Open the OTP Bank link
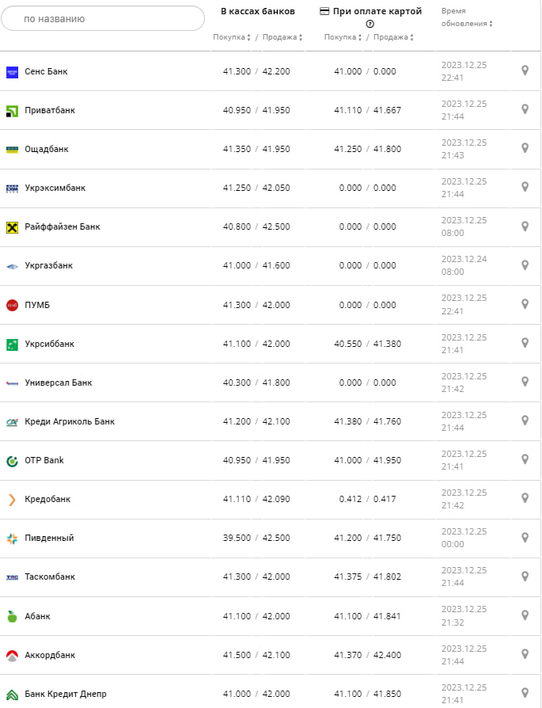This screenshot has width=542, height=708. [x=44, y=460]
